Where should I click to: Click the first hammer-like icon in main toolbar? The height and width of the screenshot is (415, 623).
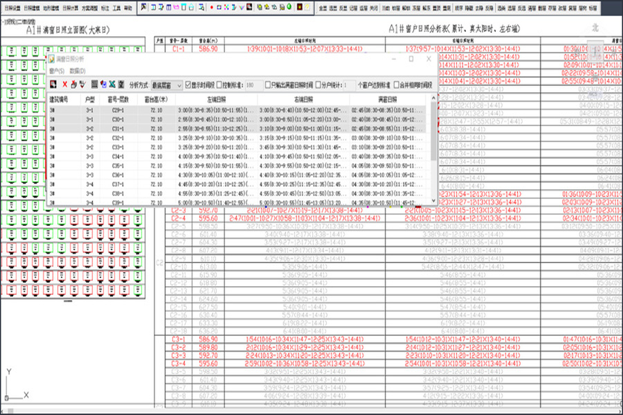click(143, 7)
